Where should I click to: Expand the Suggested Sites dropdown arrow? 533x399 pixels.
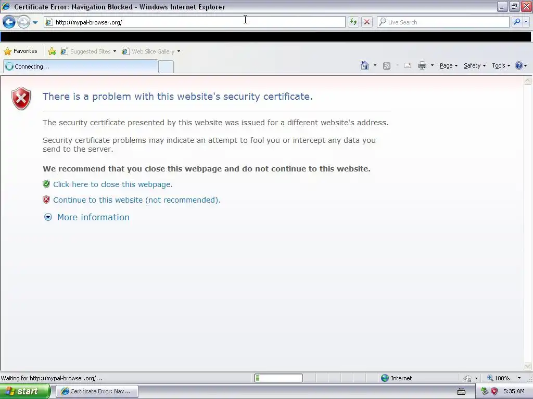pyautogui.click(x=115, y=51)
